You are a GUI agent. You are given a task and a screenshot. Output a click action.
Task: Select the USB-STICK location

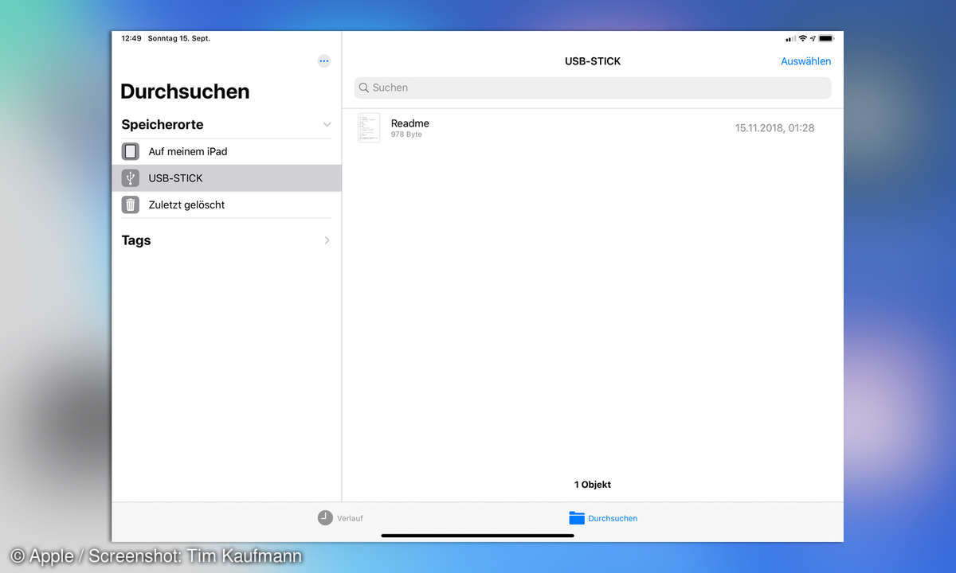226,178
